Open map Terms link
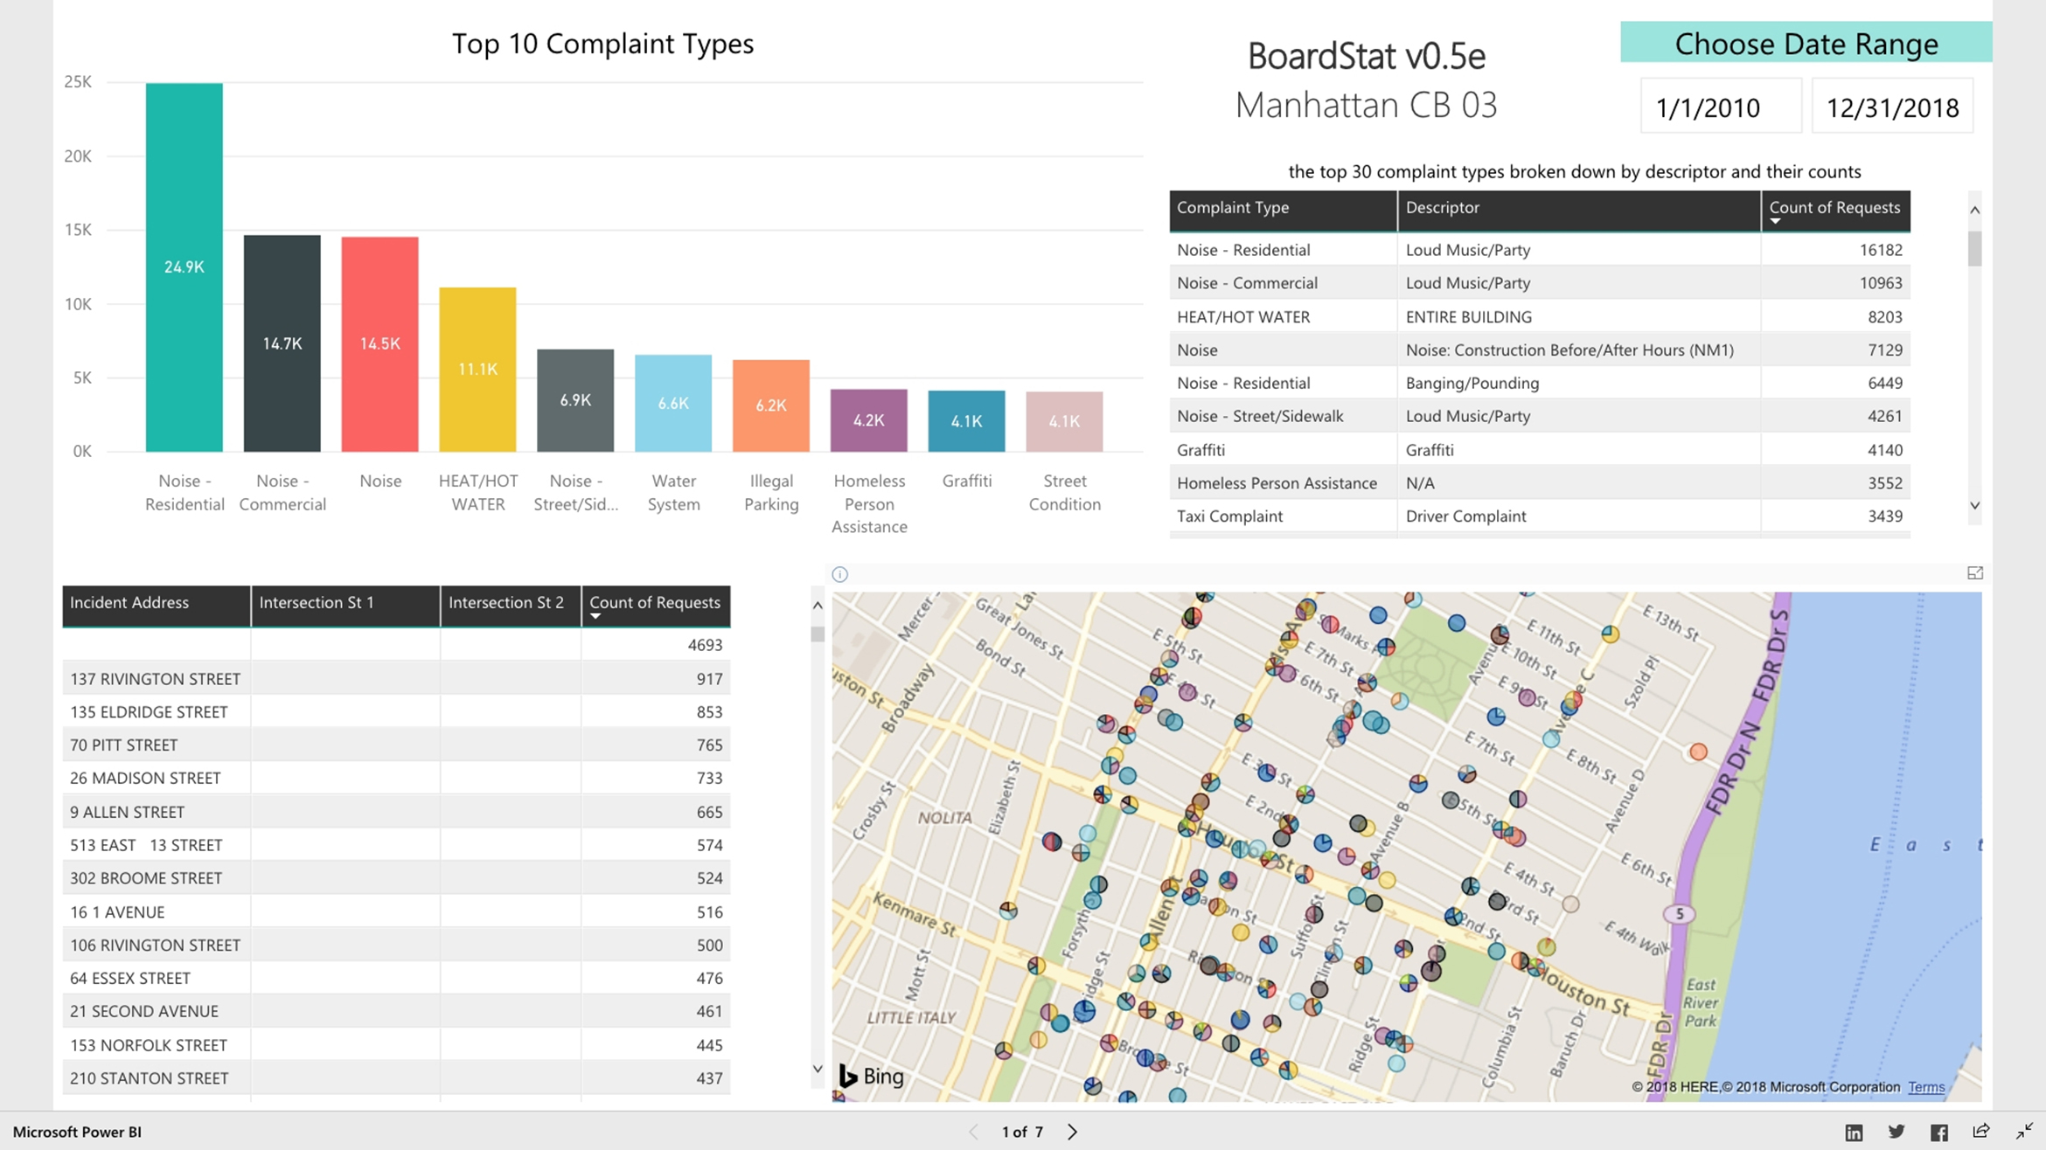The image size is (2046, 1150). 1926,1087
